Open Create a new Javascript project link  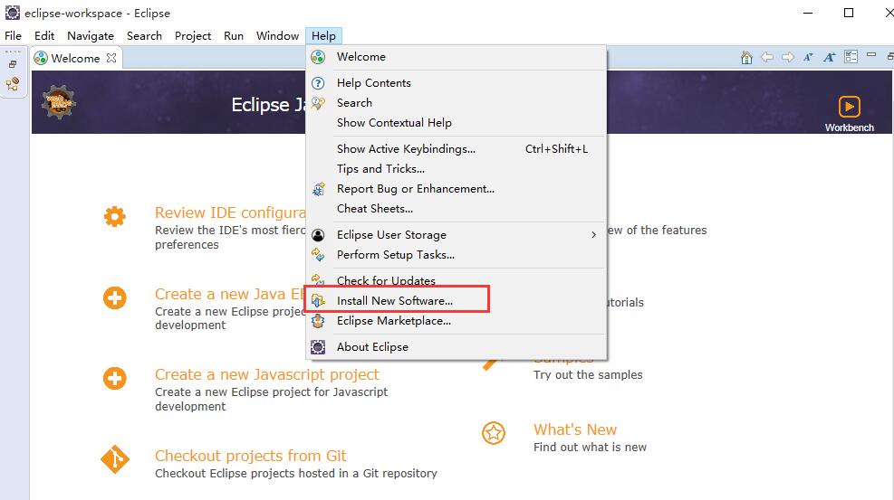coord(267,375)
